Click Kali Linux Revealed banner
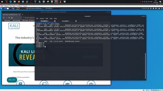 (22, 55)
